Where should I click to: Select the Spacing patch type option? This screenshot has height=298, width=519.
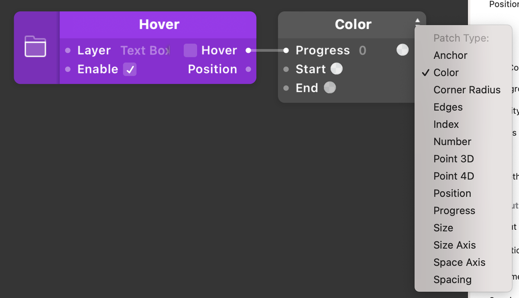coord(452,280)
